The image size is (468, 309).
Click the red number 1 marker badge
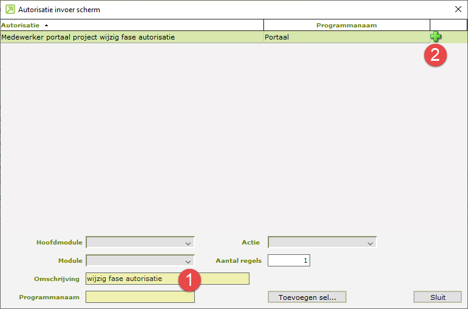189,280
